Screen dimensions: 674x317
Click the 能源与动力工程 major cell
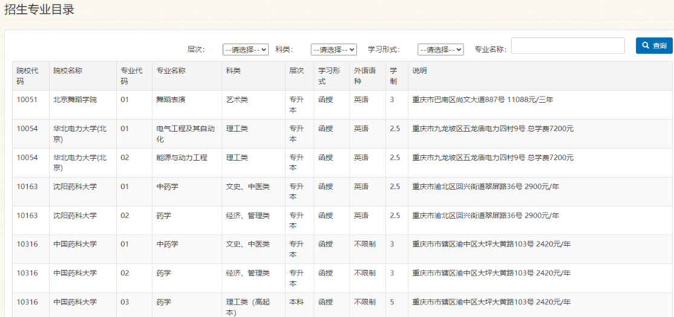coord(182,158)
